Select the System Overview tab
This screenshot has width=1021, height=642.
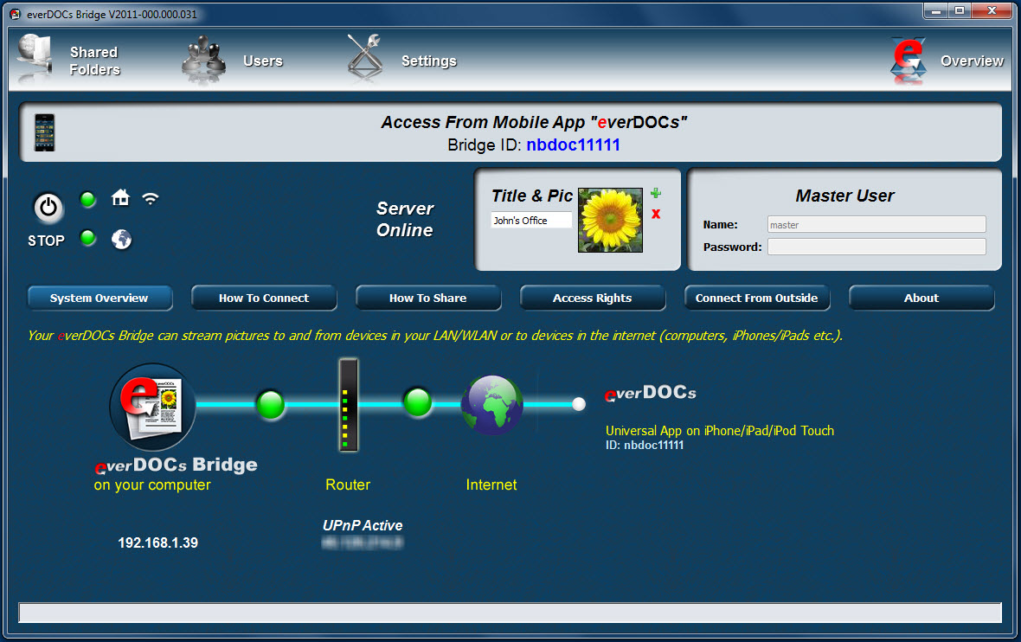click(x=100, y=299)
